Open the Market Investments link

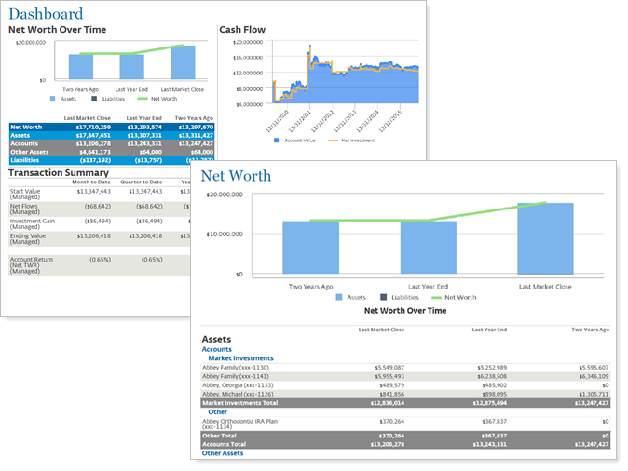pos(240,358)
